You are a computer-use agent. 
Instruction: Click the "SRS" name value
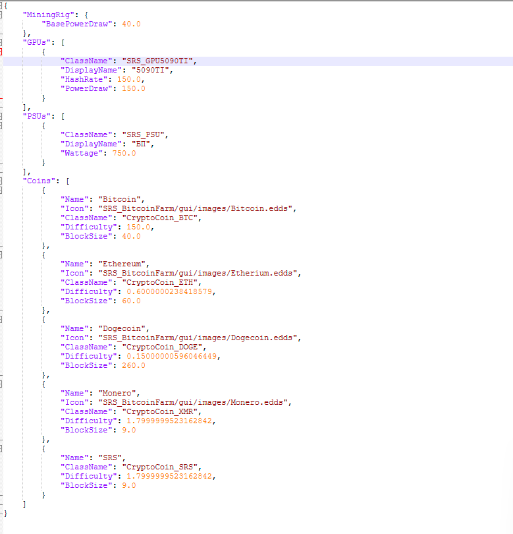pos(110,458)
